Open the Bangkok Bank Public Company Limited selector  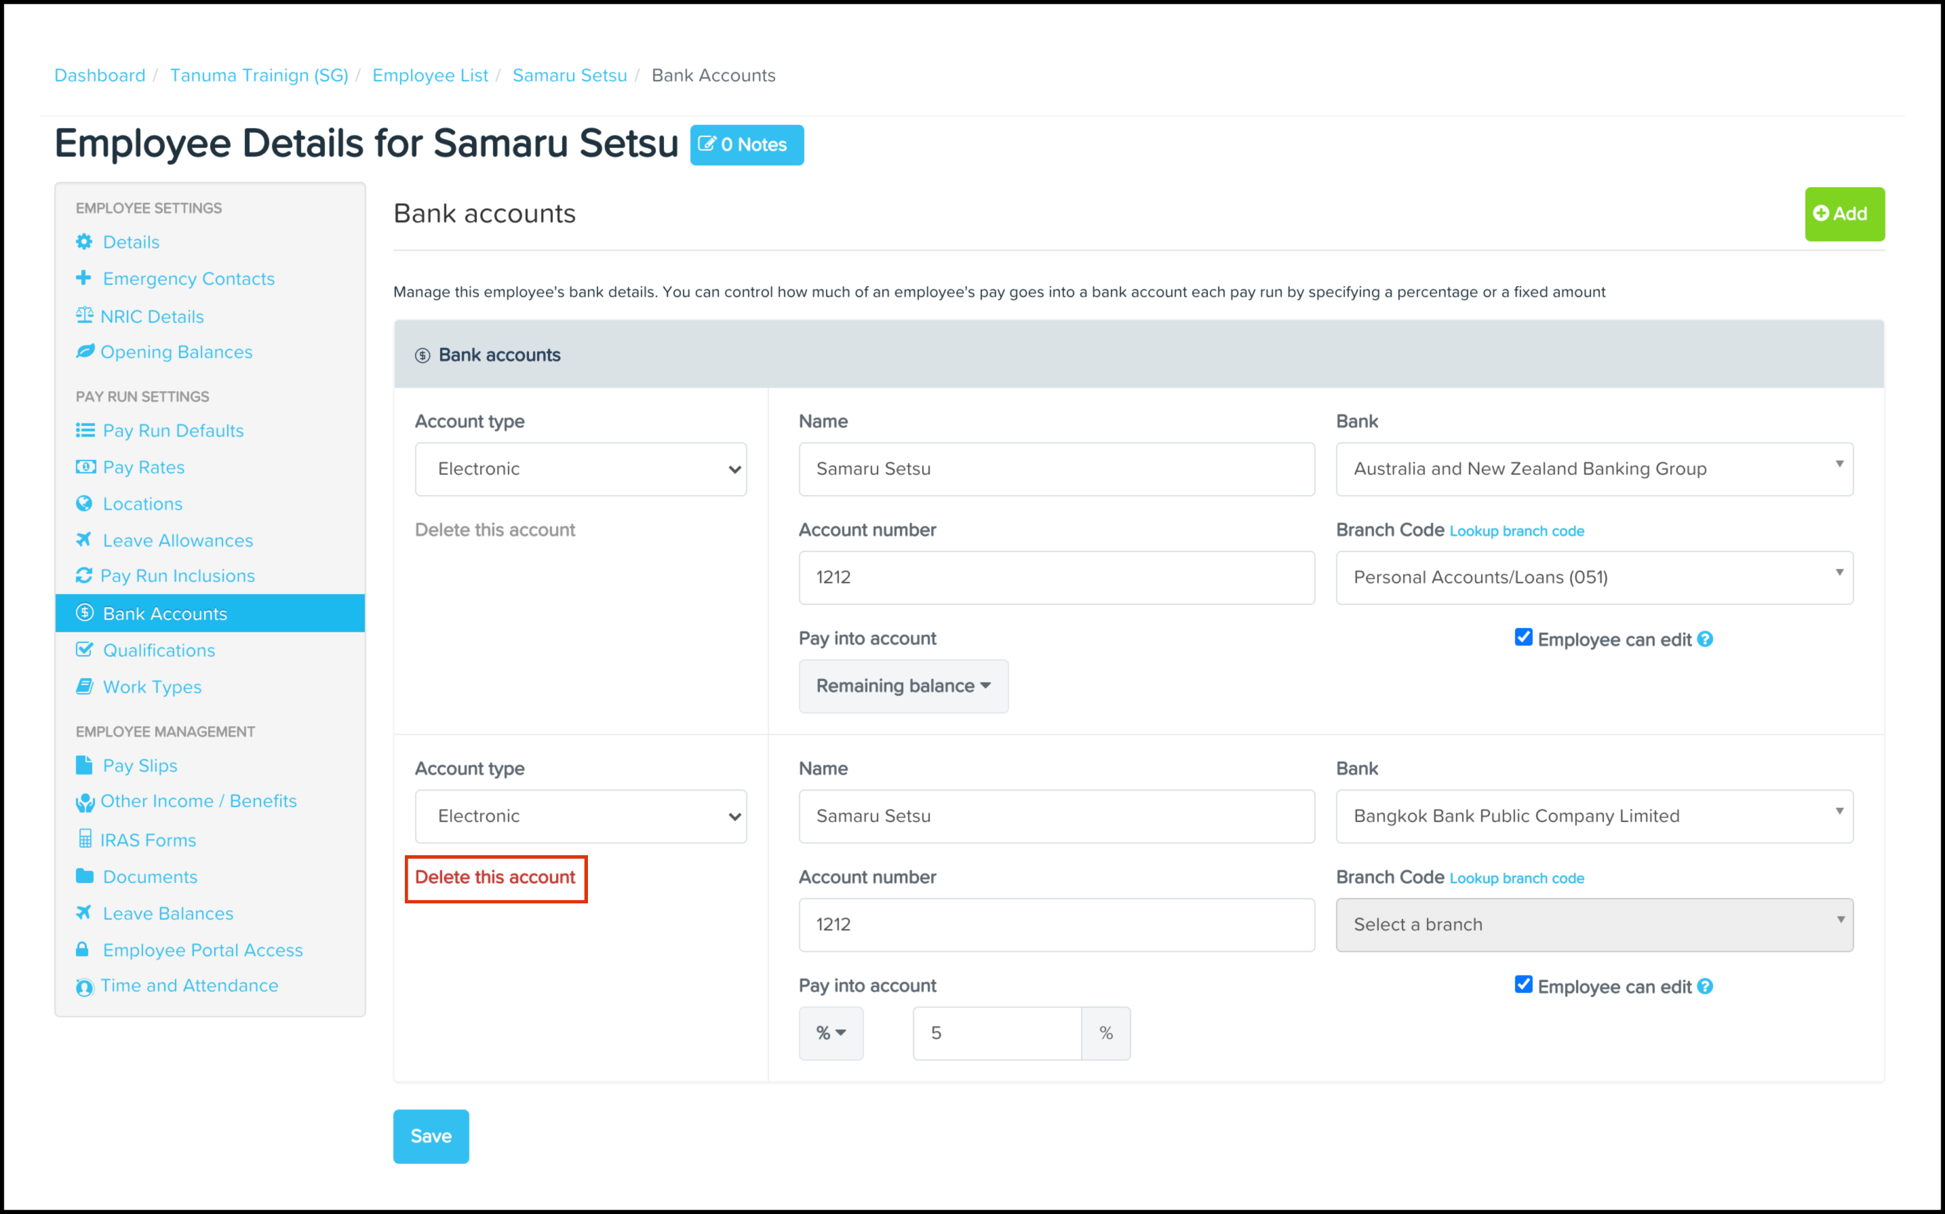(x=1594, y=816)
